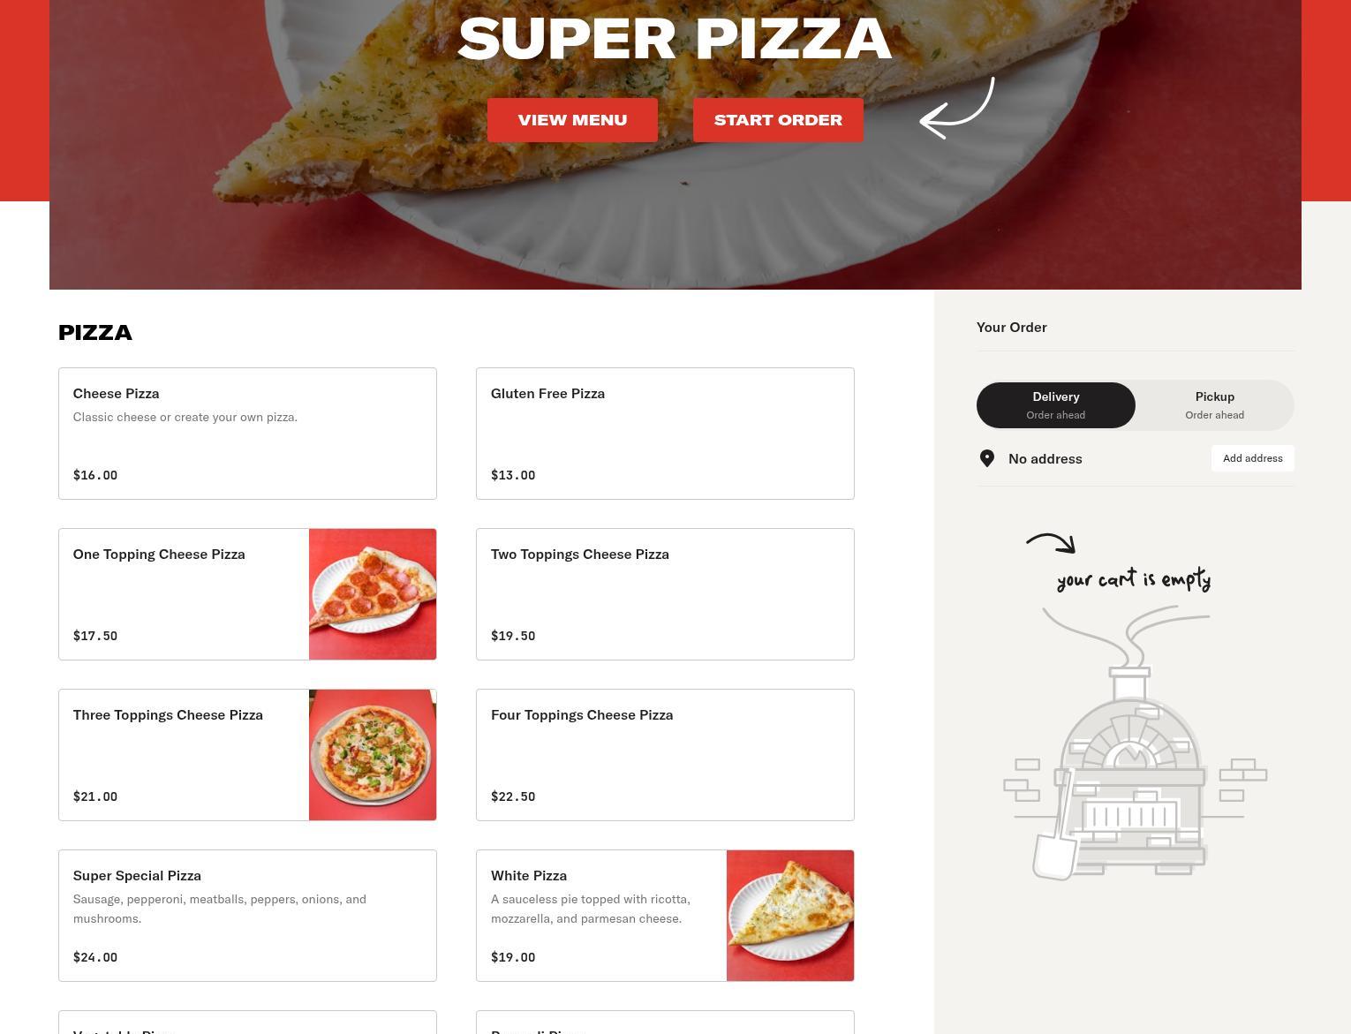Click the white curved arrow near Start Order
The width and height of the screenshot is (1351, 1034).
point(957,108)
